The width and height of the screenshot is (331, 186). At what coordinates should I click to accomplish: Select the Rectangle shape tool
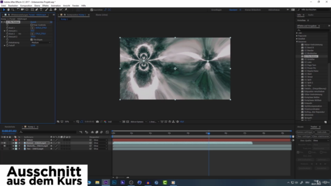[32, 10]
